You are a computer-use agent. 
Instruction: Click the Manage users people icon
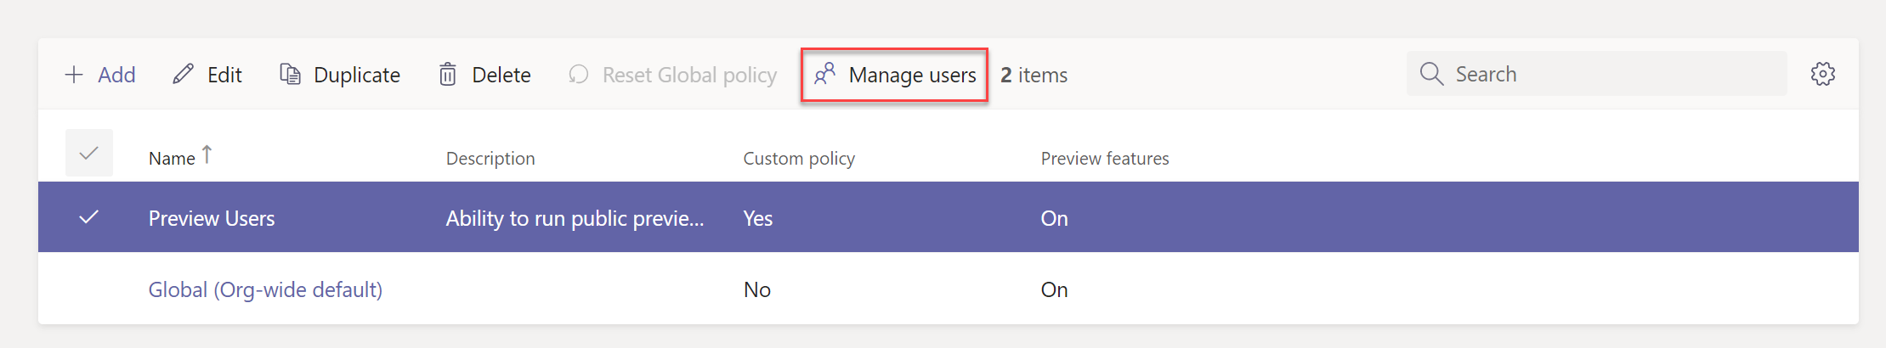coord(824,75)
